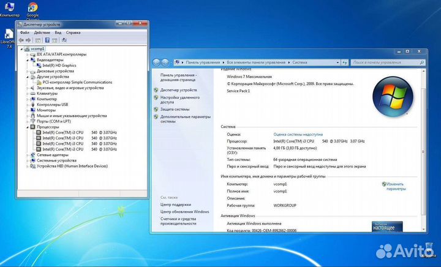Image resolution: width=441 pixels, height=267 pixels.
Task: Open Счетчики и средства производительности link
Action: point(178,221)
